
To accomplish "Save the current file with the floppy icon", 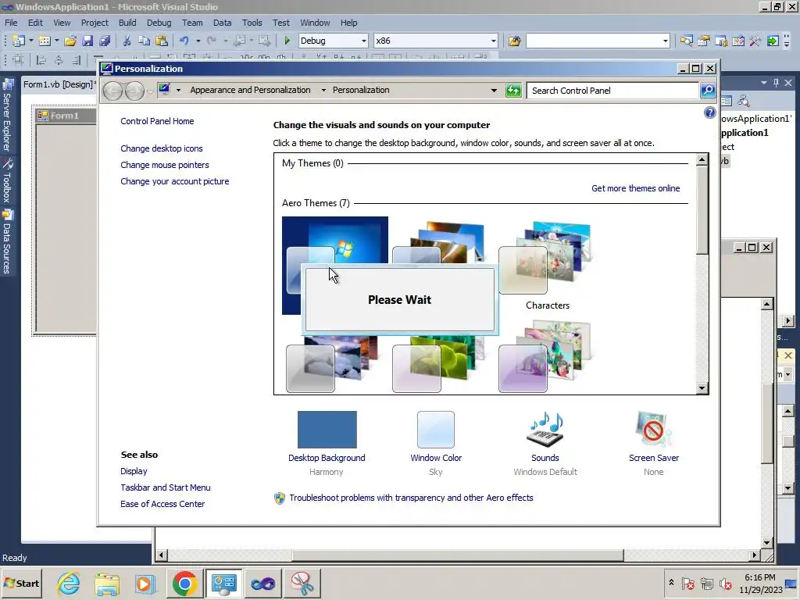I will pyautogui.click(x=87, y=41).
